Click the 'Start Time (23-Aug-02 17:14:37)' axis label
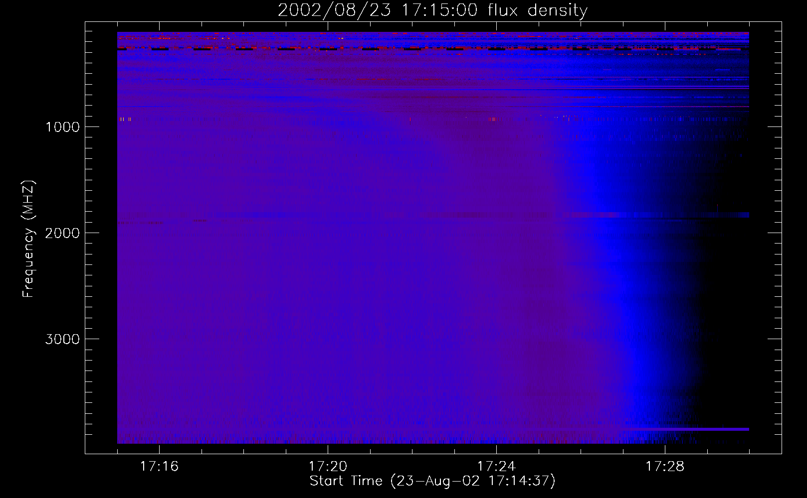 (x=432, y=481)
